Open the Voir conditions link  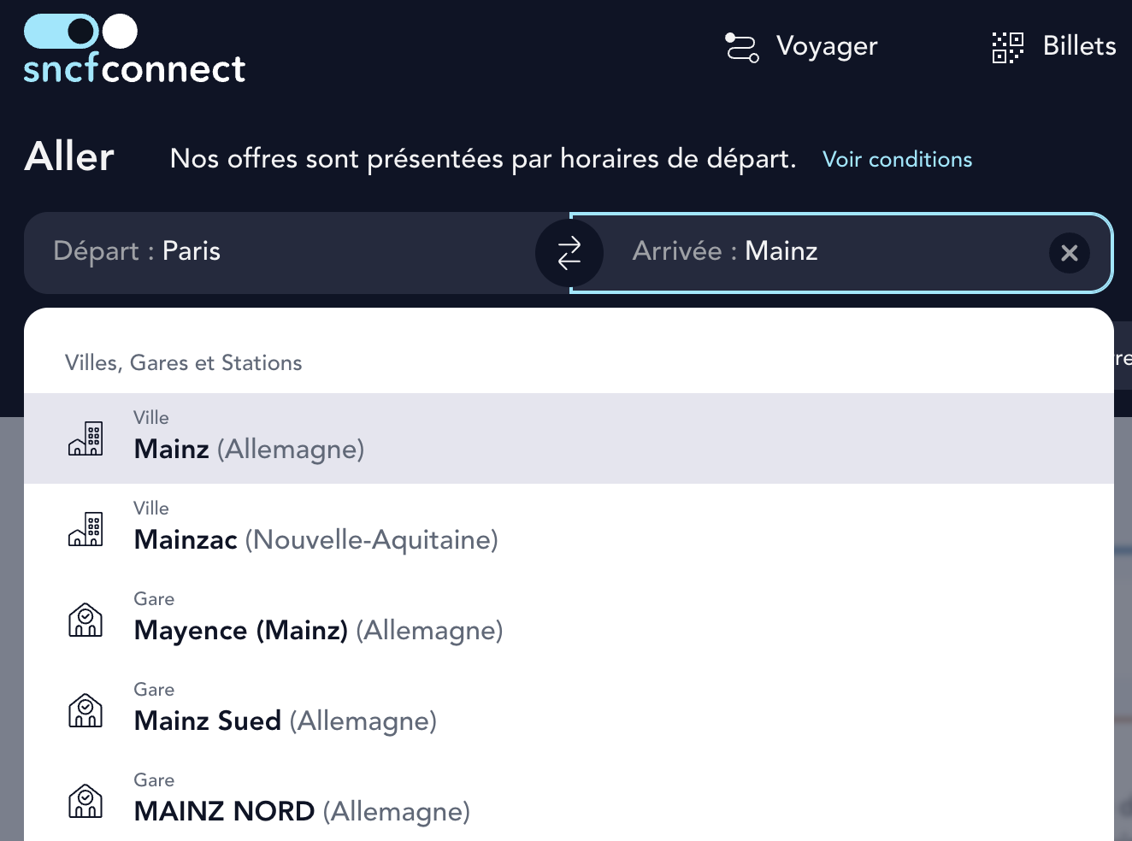pos(897,160)
